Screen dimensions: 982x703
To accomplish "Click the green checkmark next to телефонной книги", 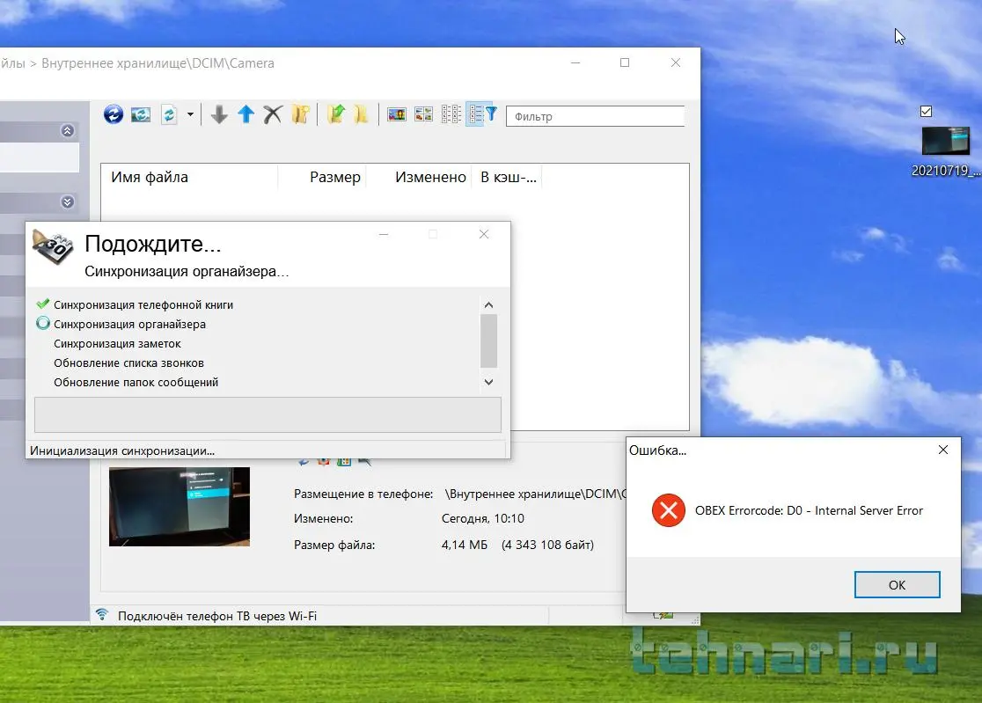I will point(42,304).
